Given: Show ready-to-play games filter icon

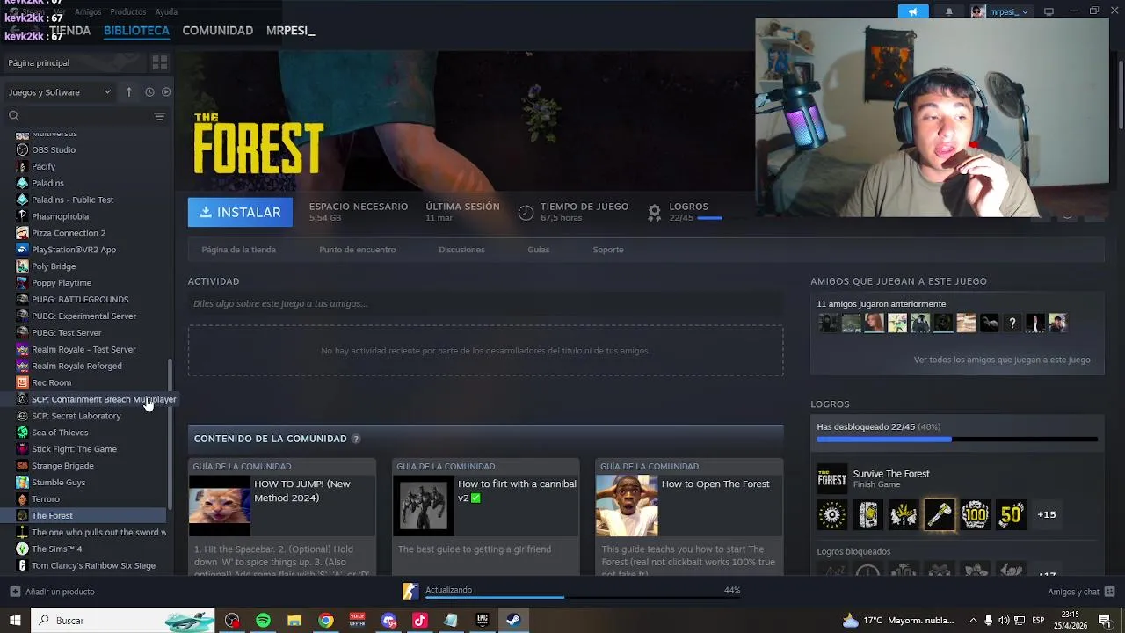Looking at the screenshot, I should click(x=166, y=91).
